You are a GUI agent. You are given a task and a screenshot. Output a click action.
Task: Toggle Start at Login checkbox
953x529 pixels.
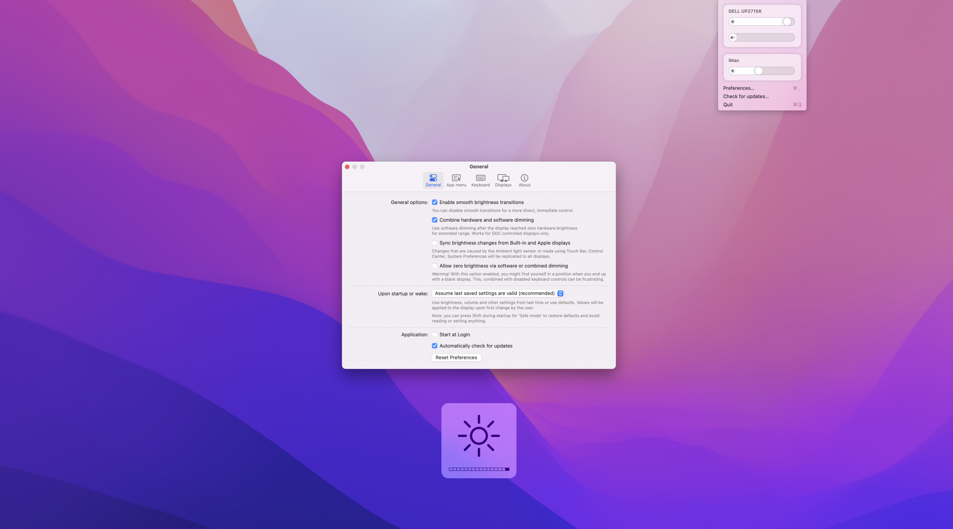coord(435,335)
